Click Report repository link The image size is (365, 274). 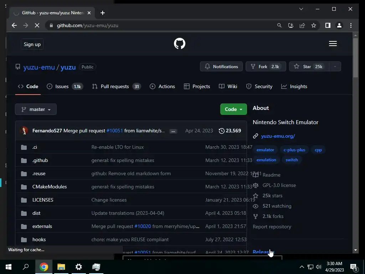click(272, 227)
